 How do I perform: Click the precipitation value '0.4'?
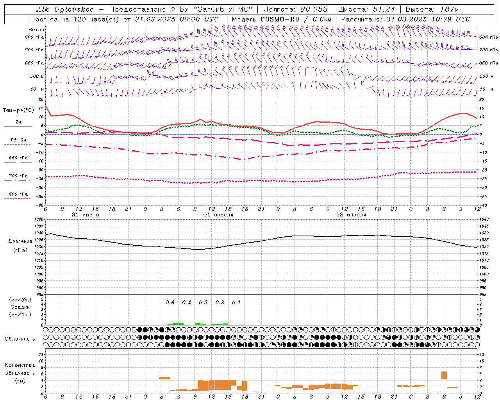pyautogui.click(x=187, y=302)
